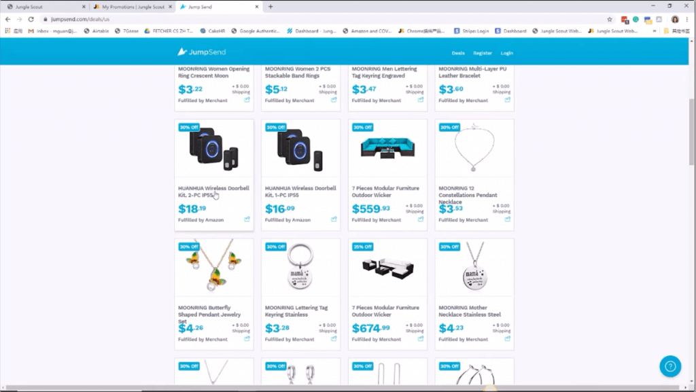This screenshot has width=696, height=392.
Task: Open the Chrome three-dot menu
Action: [687, 19]
